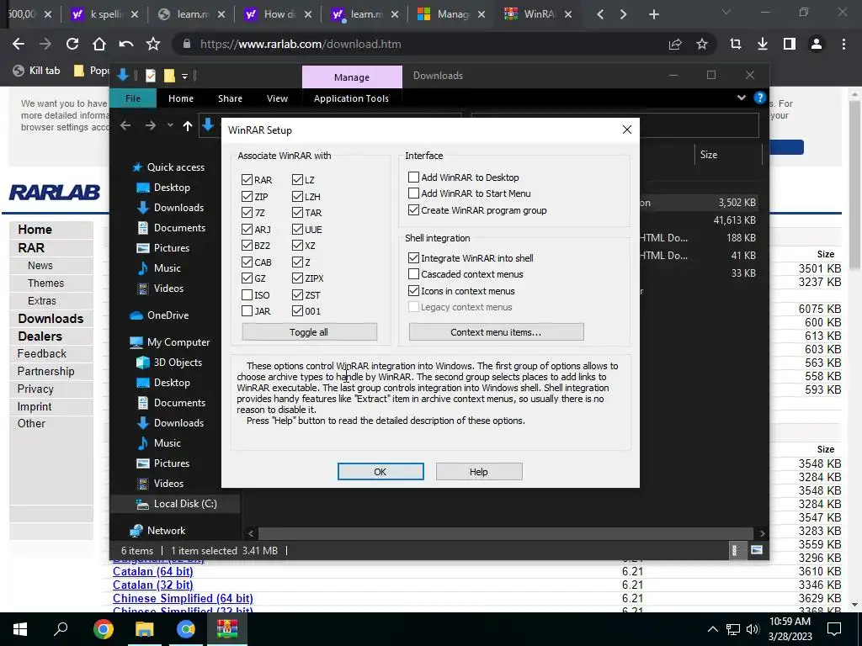Select the Application Tools ribbon tab

[351, 98]
